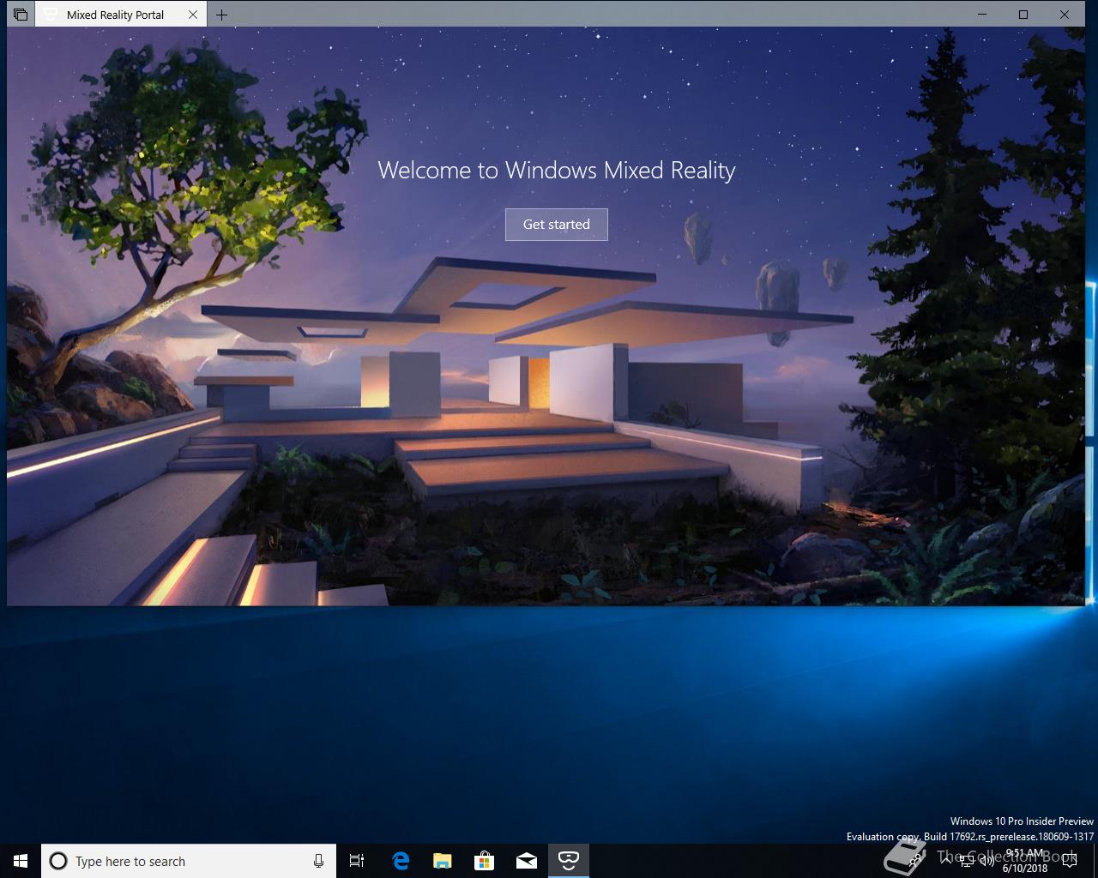
Task: Open the Mail app from taskbar
Action: [526, 861]
